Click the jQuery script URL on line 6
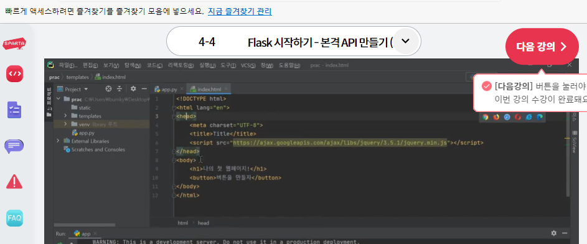The width and height of the screenshot is (587, 244). click(340, 143)
